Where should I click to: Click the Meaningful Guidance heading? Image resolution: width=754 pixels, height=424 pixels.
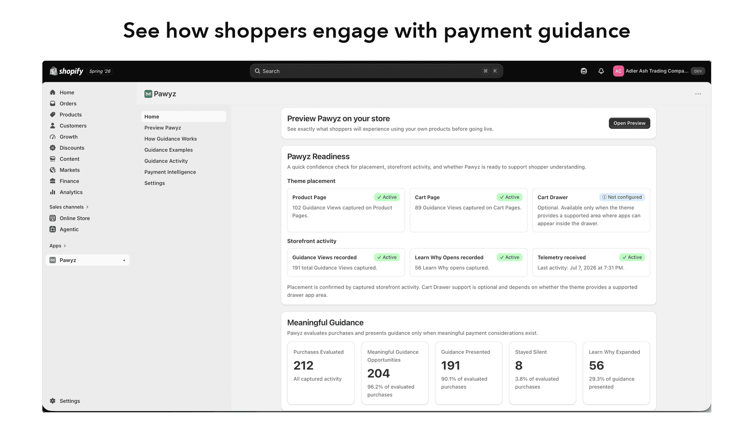coord(325,323)
